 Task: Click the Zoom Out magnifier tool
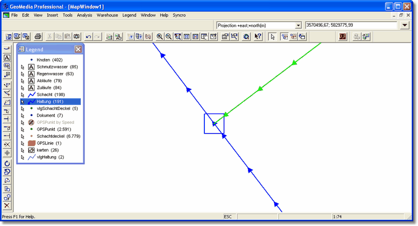click(x=168, y=36)
